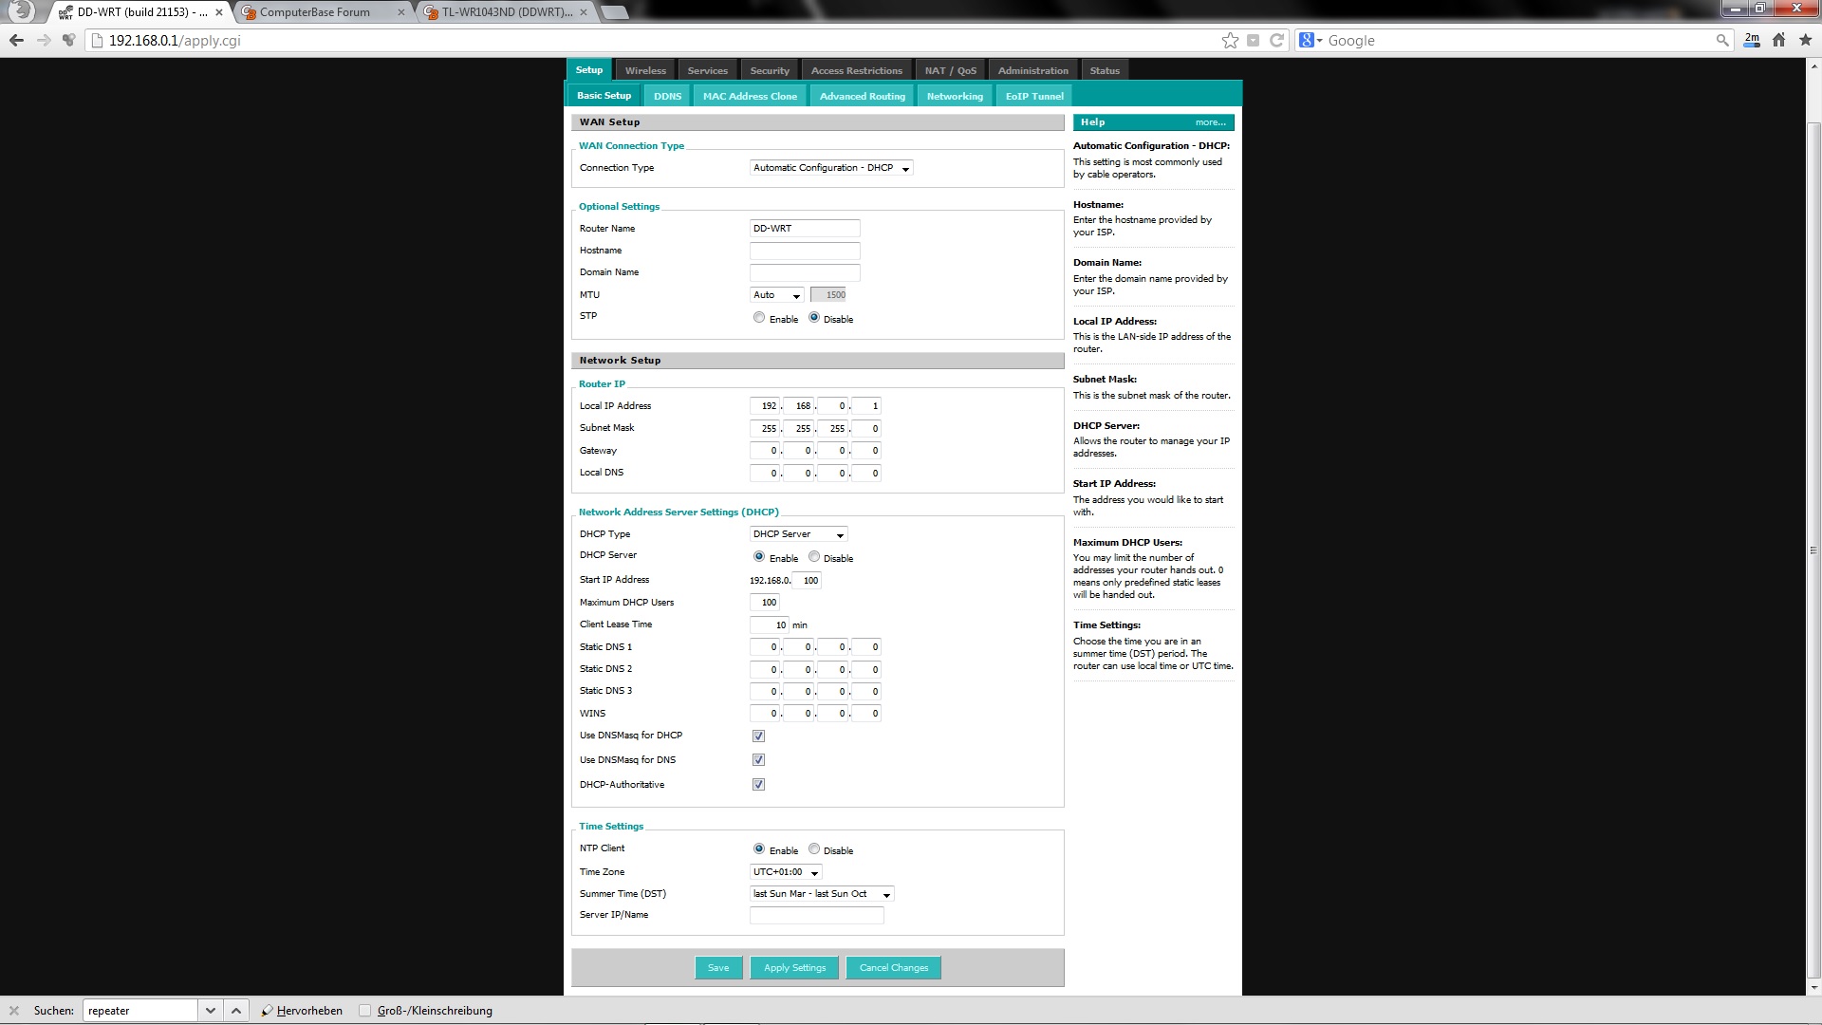Screen dimensions: 1822x1025
Task: Click the home icon in toolbar
Action: coord(1778,40)
